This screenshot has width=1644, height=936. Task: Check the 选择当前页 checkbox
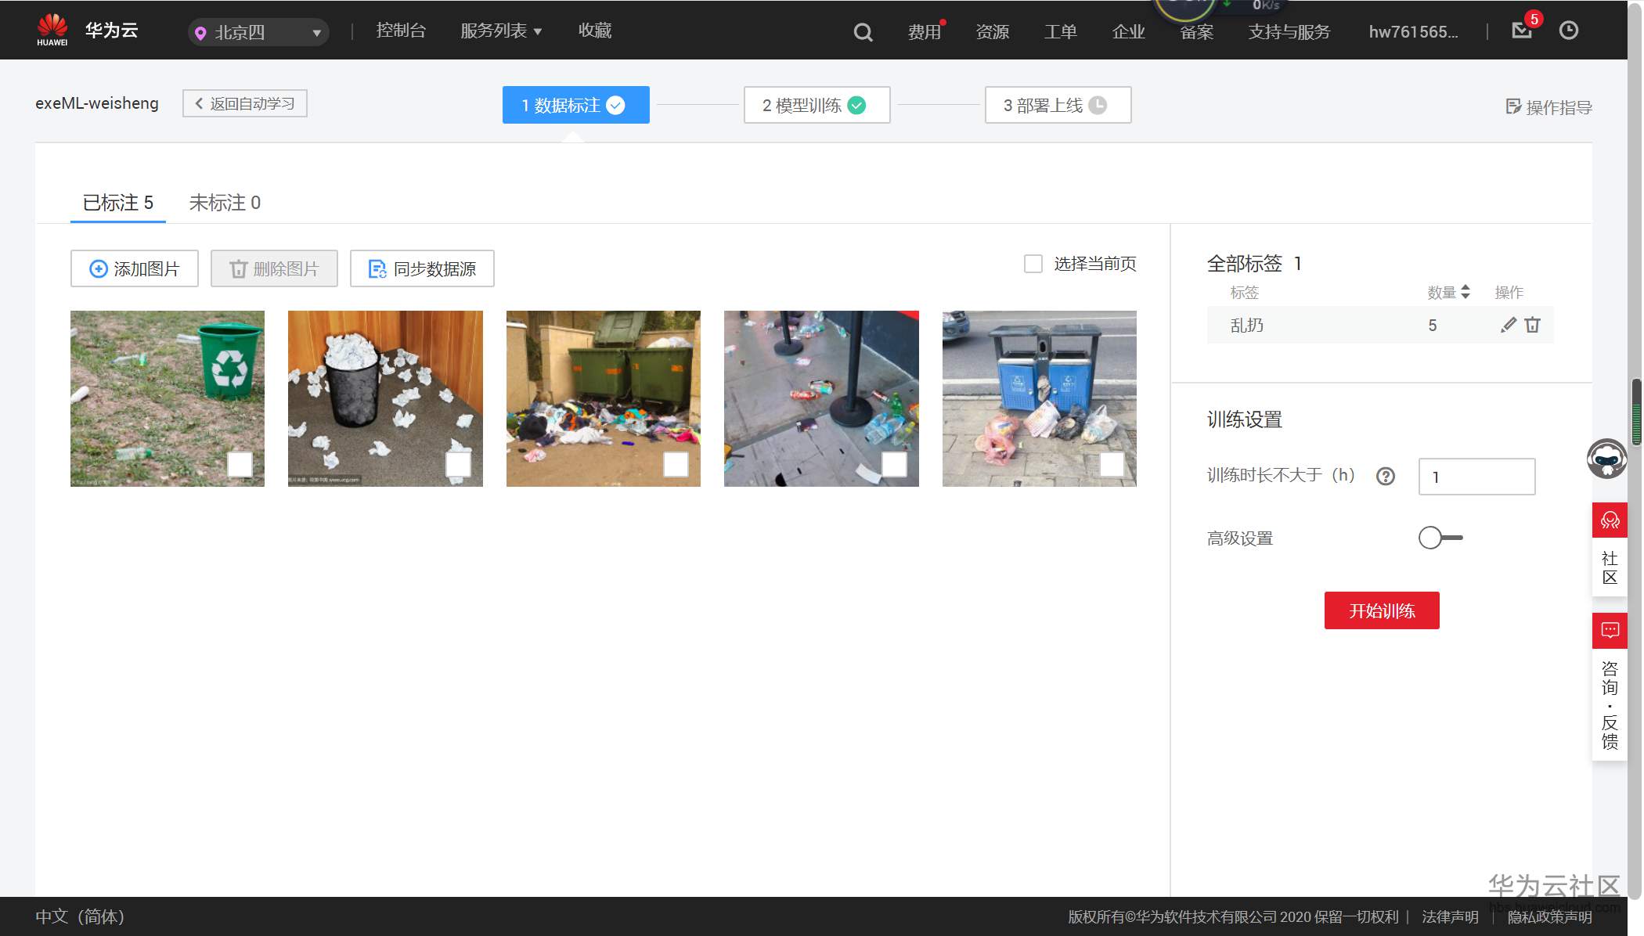pos(1033,264)
